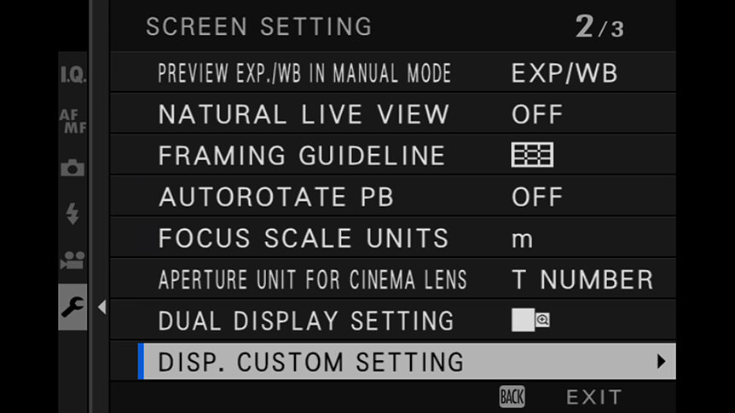Select the Dual Display Setting menu item

393,320
